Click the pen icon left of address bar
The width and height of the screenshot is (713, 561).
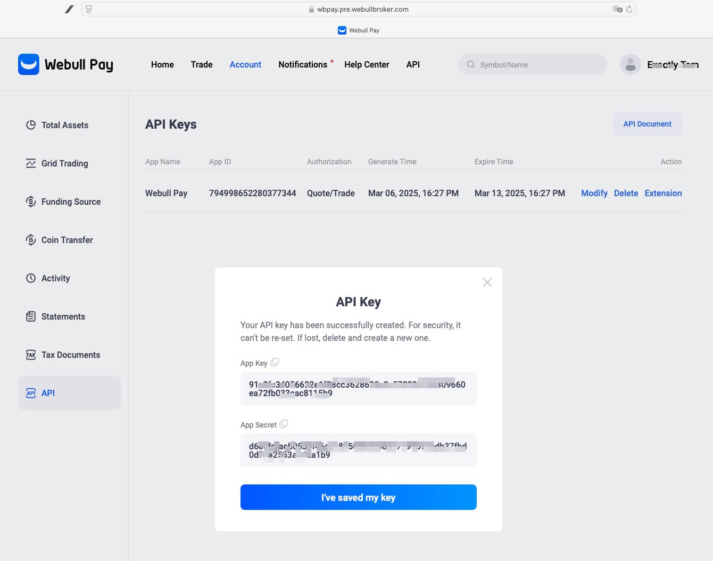pos(69,9)
